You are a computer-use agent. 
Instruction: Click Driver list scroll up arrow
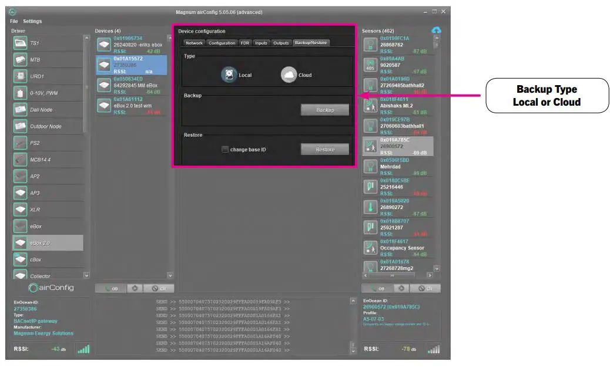point(86,38)
